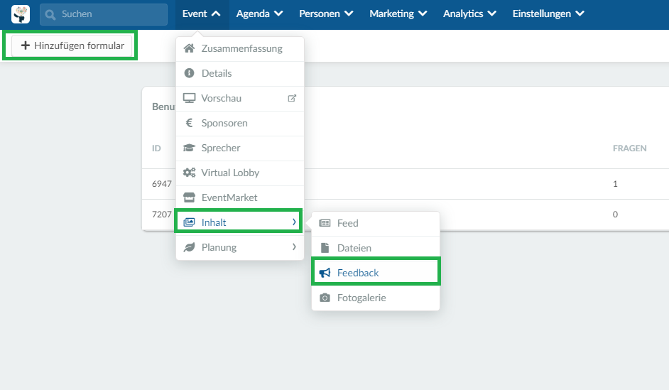Click the FRAGEN column header
The image size is (669, 390).
(629, 148)
